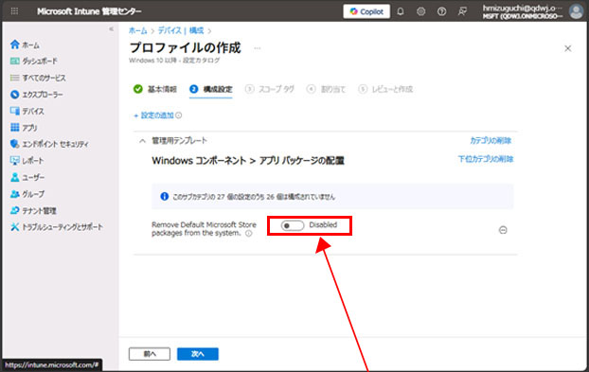The image size is (589, 372).
Task: Click the ホーム breadcrumb link
Action: coord(138,31)
